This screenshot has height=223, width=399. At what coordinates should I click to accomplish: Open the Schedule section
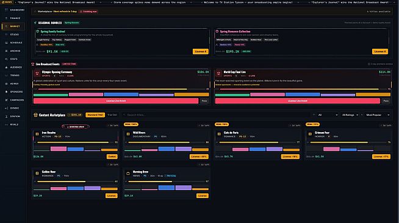pyautogui.click(x=13, y=43)
